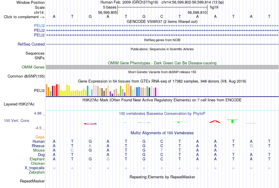The width and height of the screenshot is (279, 188).
Task: Open the GENCODE V50lift37 track title
Action: (x=162, y=21)
